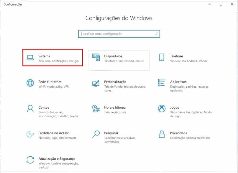The image size is (238, 173).
Task: Click 'Vincular seu Android, iPhone' description
Action: point(189,61)
